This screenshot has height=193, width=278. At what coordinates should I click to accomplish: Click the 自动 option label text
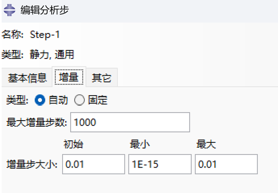coord(58,100)
